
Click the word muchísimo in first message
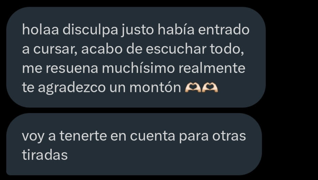tap(138, 68)
